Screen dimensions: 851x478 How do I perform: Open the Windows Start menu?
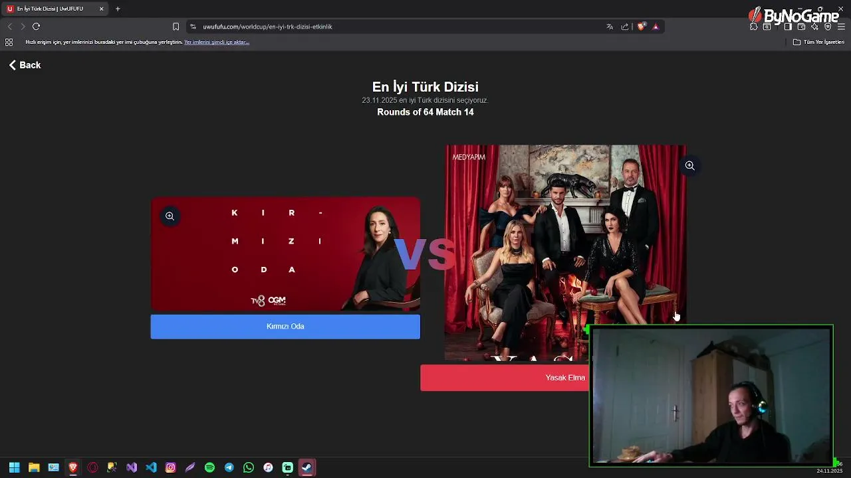tap(14, 467)
